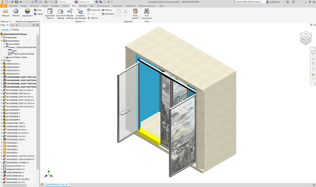Screen dimensions: 316x187
Task: Click the Add-Ins button
Action: point(93,18)
